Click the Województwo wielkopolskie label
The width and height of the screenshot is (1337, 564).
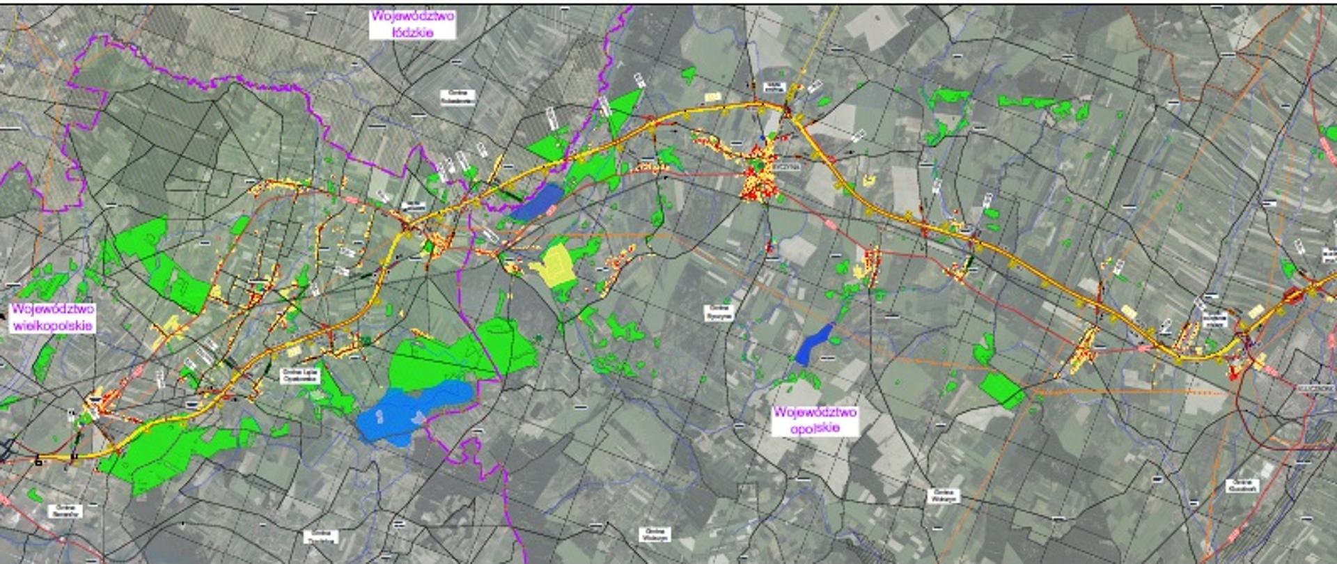click(52, 318)
